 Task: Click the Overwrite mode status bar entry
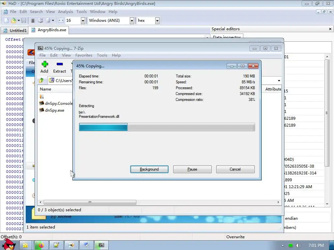coord(235,237)
